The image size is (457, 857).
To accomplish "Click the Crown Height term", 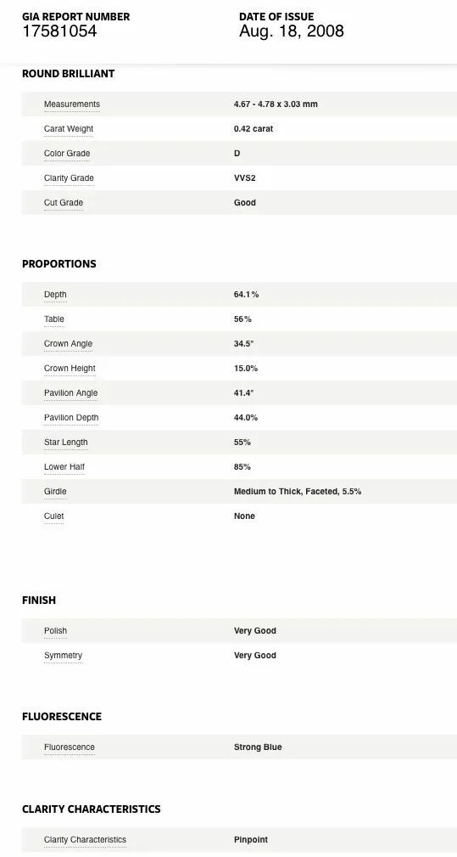I will [70, 369].
